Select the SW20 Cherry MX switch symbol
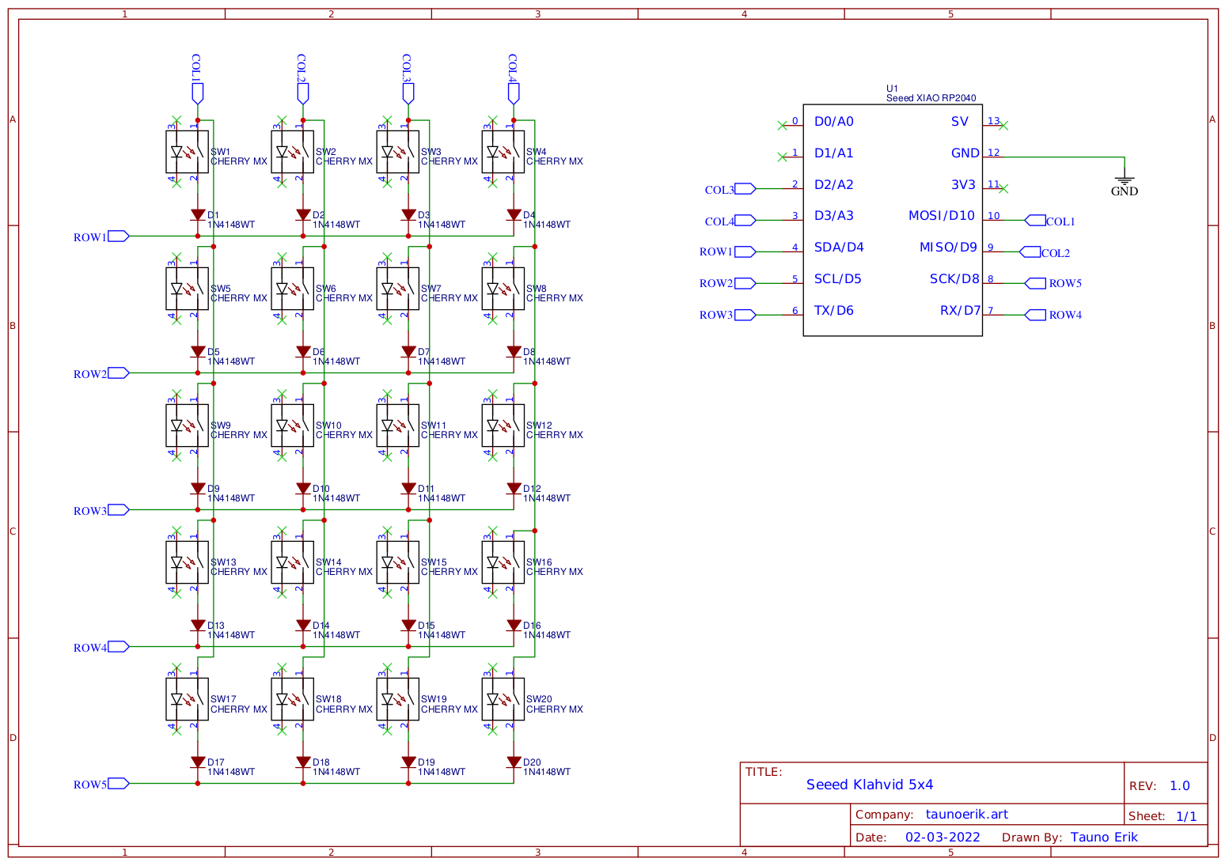The height and width of the screenshot is (866, 1225). coord(503,699)
